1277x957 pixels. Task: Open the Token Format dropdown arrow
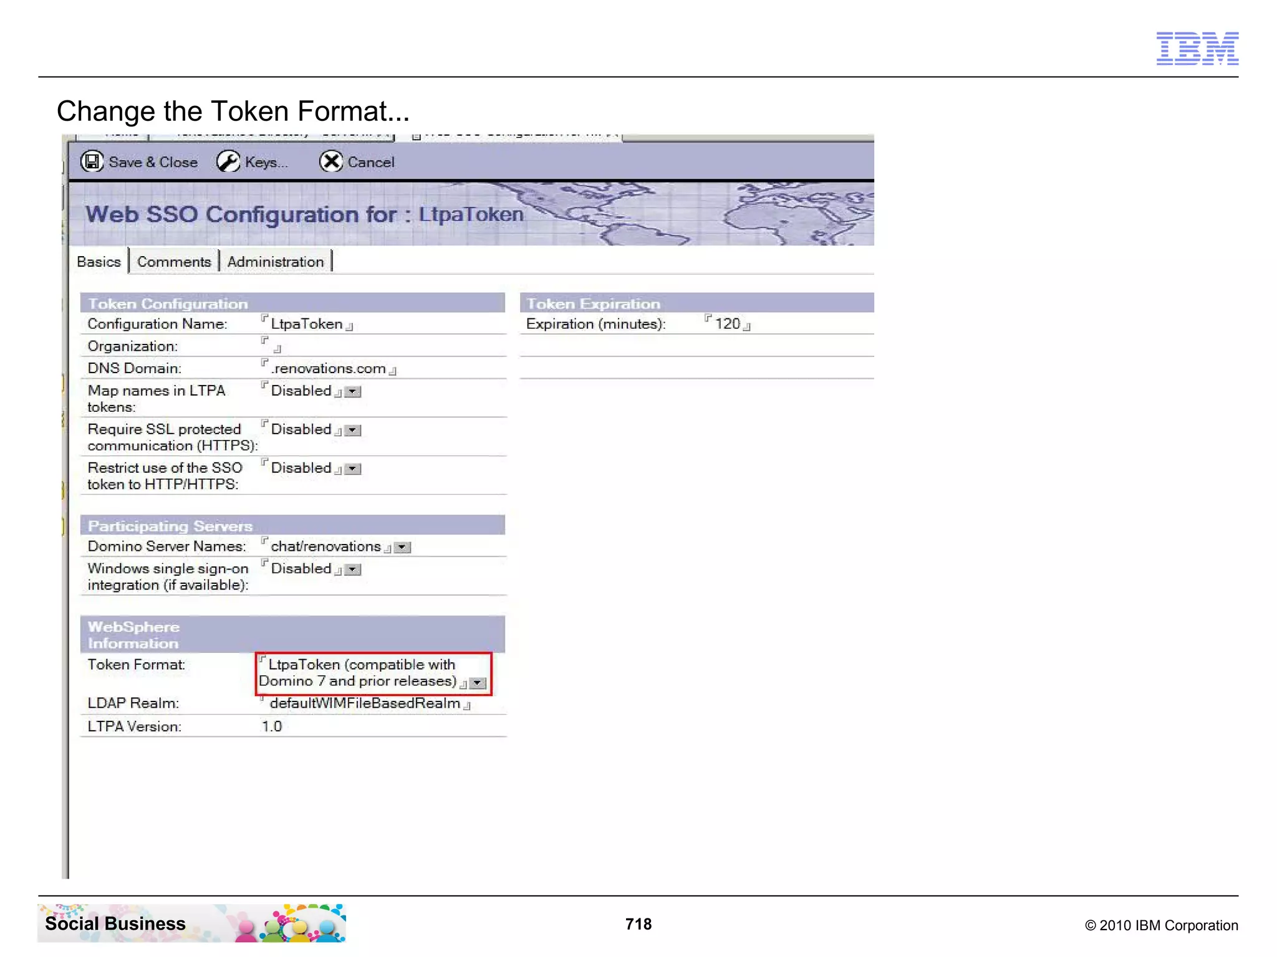pyautogui.click(x=478, y=683)
